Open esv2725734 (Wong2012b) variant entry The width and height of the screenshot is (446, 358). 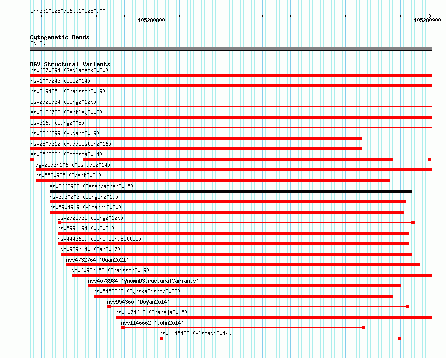pyautogui.click(x=63, y=102)
